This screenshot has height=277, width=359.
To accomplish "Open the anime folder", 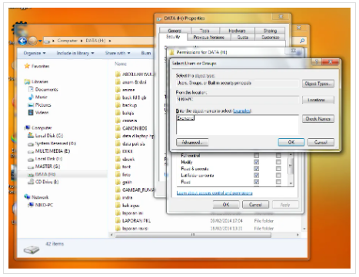I will [125, 90].
